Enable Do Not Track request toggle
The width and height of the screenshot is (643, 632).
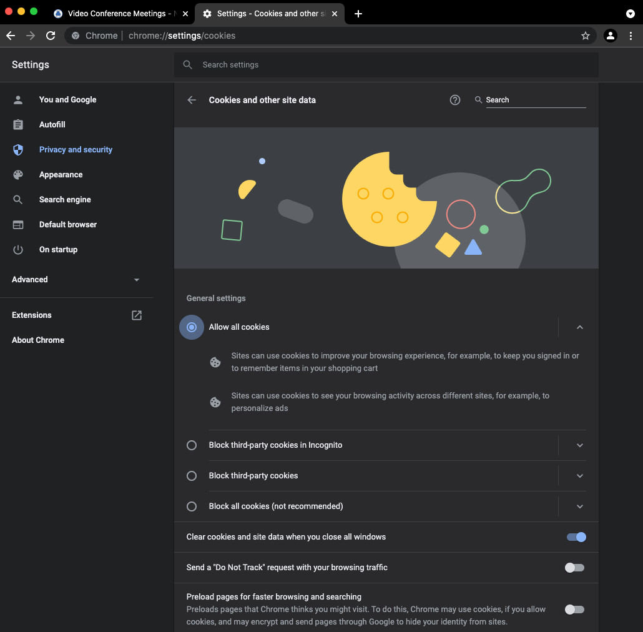click(574, 568)
